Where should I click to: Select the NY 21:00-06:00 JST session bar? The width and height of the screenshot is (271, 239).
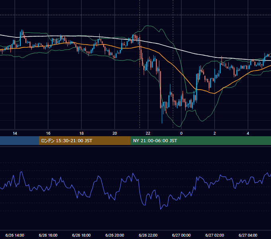tap(200, 141)
